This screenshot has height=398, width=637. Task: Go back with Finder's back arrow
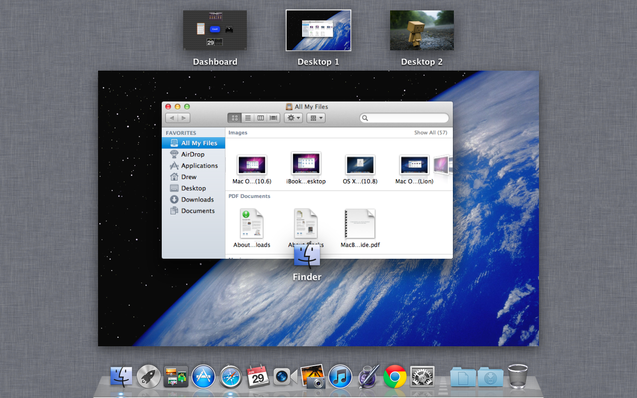click(172, 118)
